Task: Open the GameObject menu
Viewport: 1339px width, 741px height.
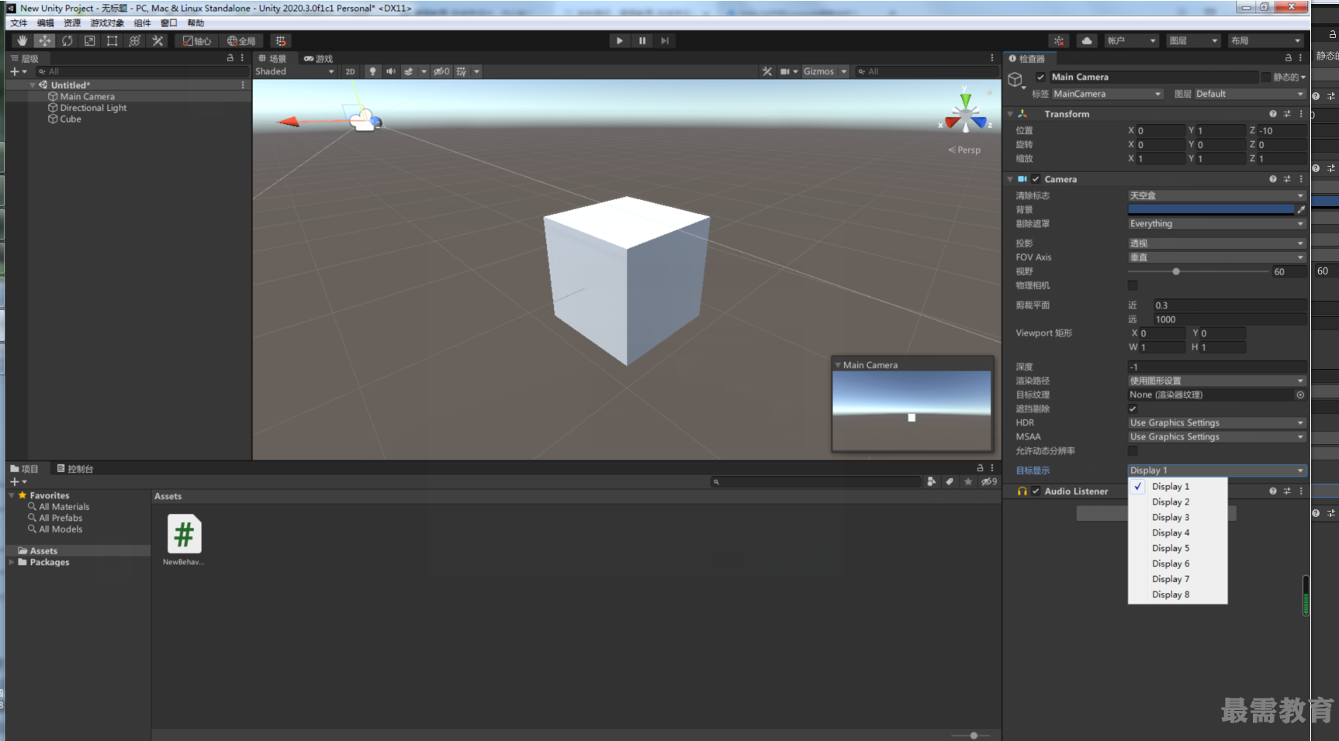Action: 107,22
